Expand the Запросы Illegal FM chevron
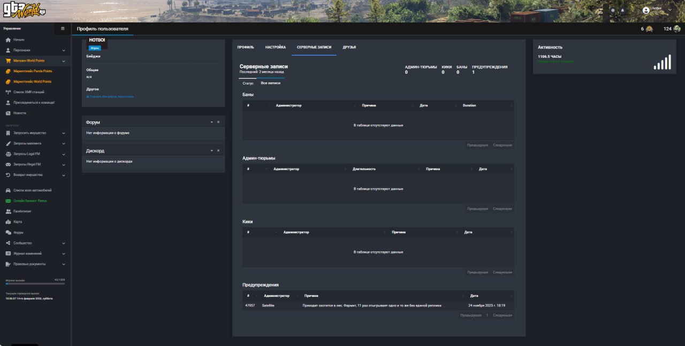The height and width of the screenshot is (346, 685). [64, 164]
